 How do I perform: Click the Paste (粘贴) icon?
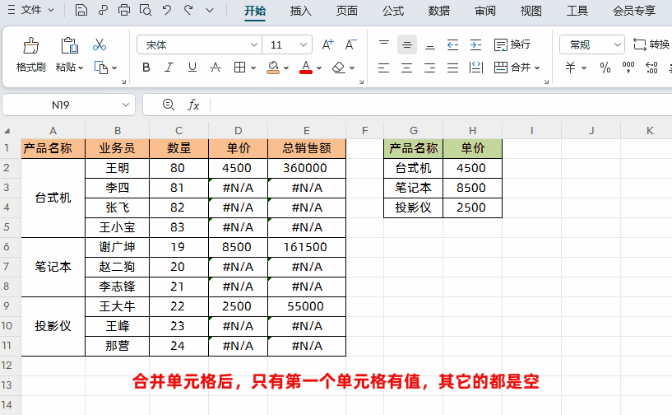click(x=69, y=45)
